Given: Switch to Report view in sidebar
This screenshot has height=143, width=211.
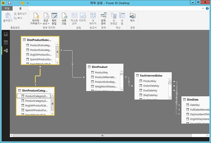Looking at the screenshot, I should point(6,35).
